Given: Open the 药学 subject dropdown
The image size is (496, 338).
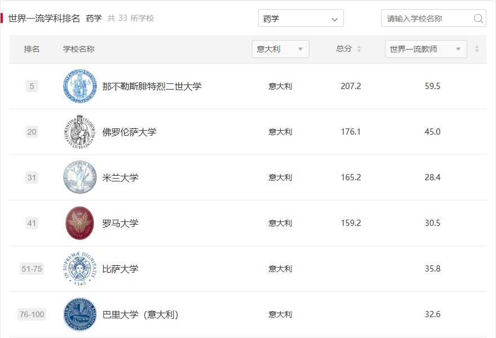Looking at the screenshot, I should click(x=300, y=19).
